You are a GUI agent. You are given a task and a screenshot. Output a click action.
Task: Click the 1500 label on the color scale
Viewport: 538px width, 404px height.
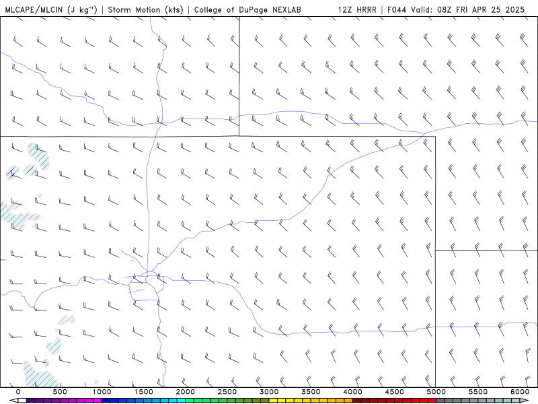[143, 392]
